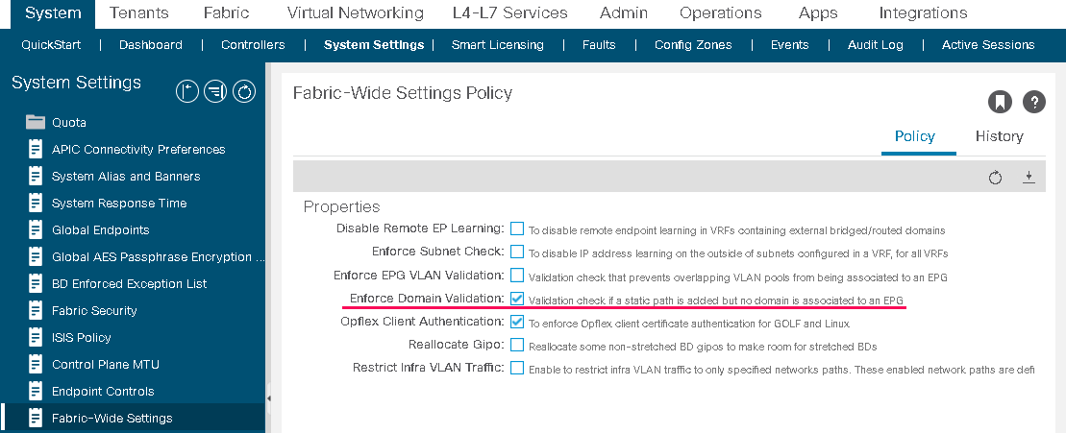Image resolution: width=1066 pixels, height=433 pixels.
Task: Check the Enforce Subnet Check box
Action: click(x=517, y=252)
